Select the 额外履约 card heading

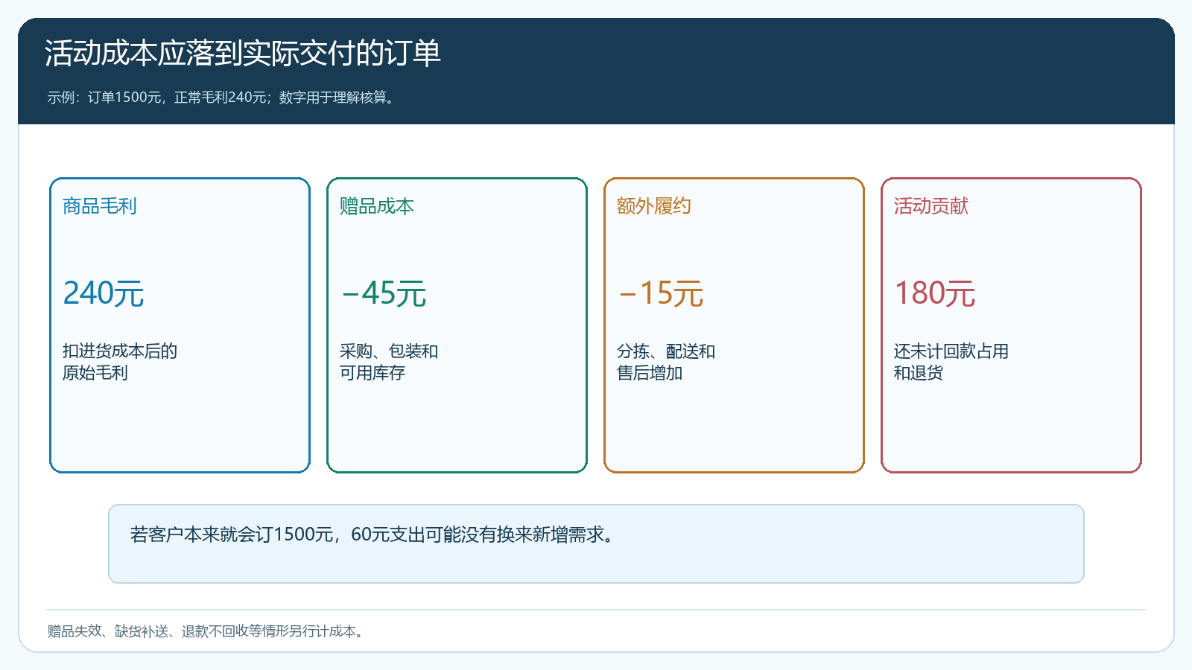654,206
